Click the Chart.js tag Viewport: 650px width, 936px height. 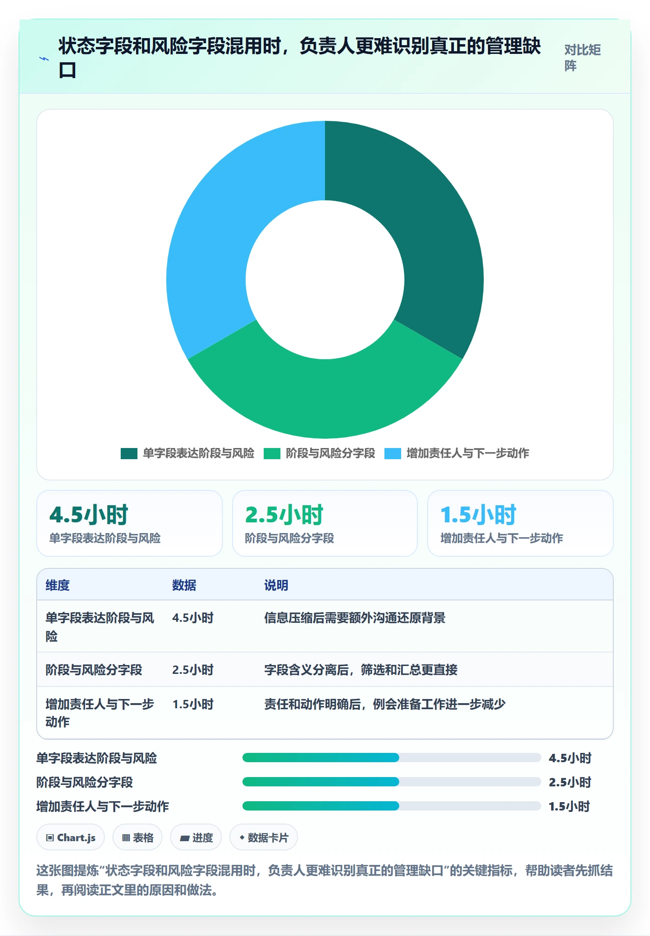click(x=71, y=837)
